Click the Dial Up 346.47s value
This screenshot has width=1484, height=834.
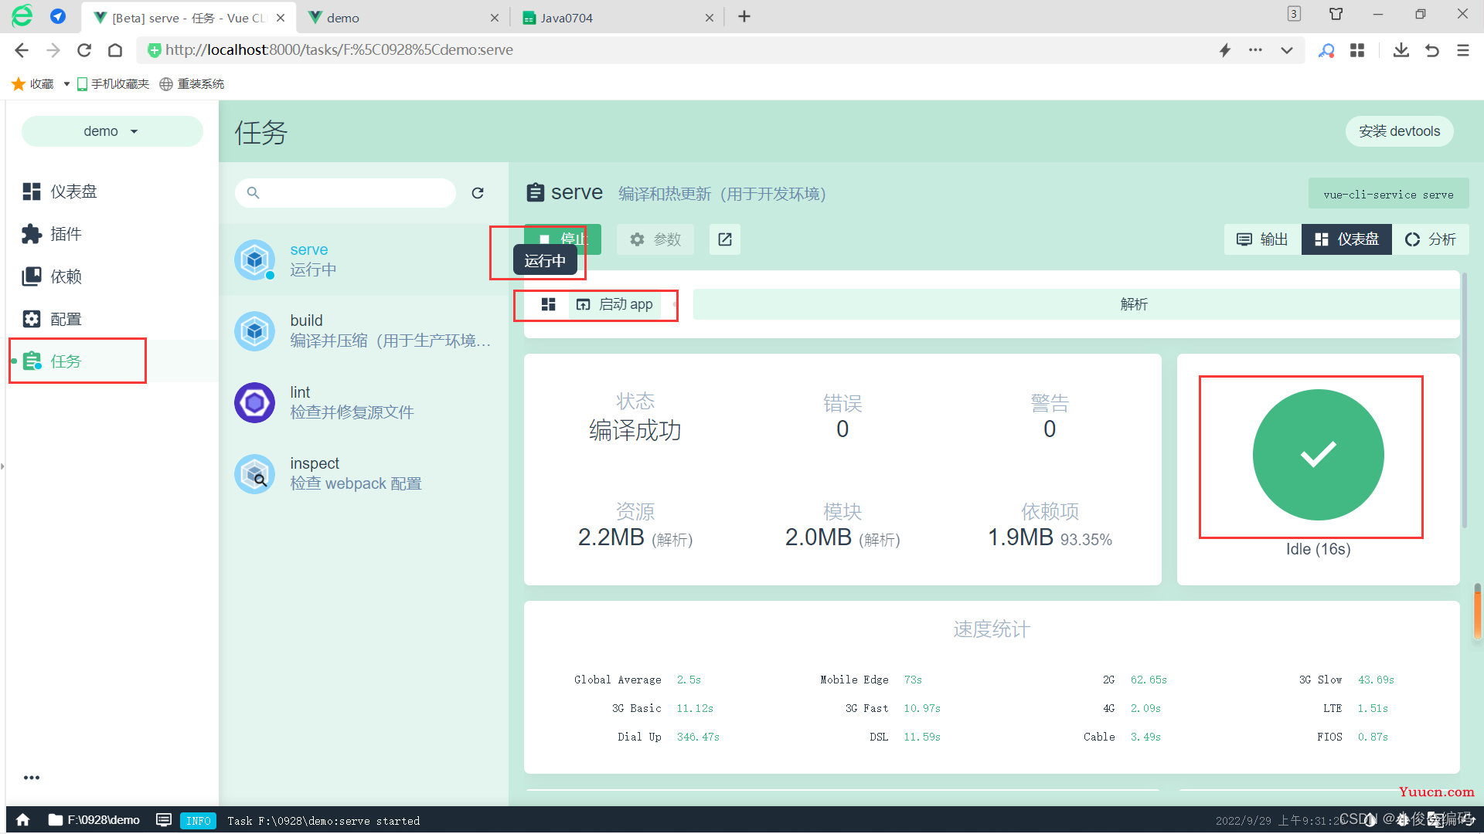point(698,737)
